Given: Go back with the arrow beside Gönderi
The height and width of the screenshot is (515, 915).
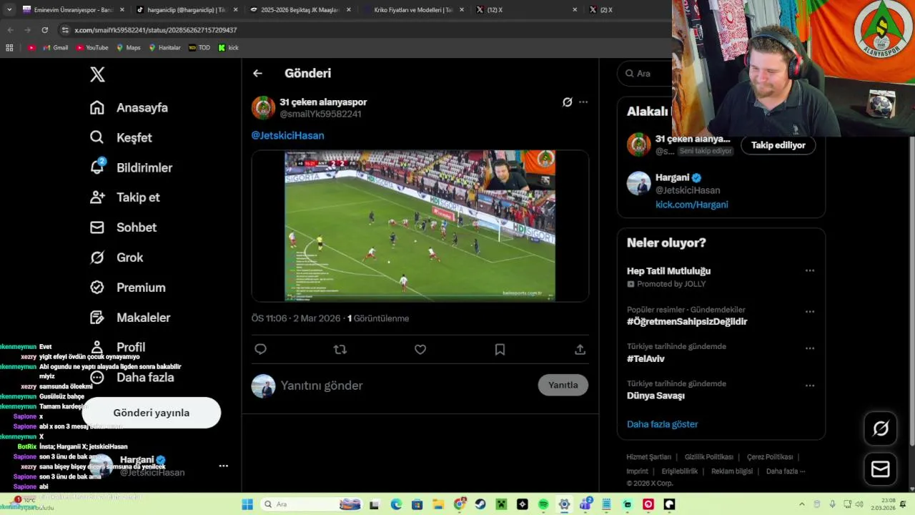Looking at the screenshot, I should (257, 73).
